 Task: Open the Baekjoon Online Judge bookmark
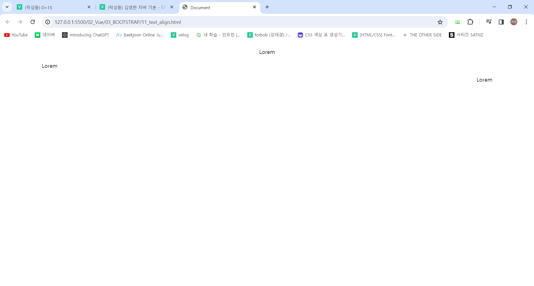(140, 35)
